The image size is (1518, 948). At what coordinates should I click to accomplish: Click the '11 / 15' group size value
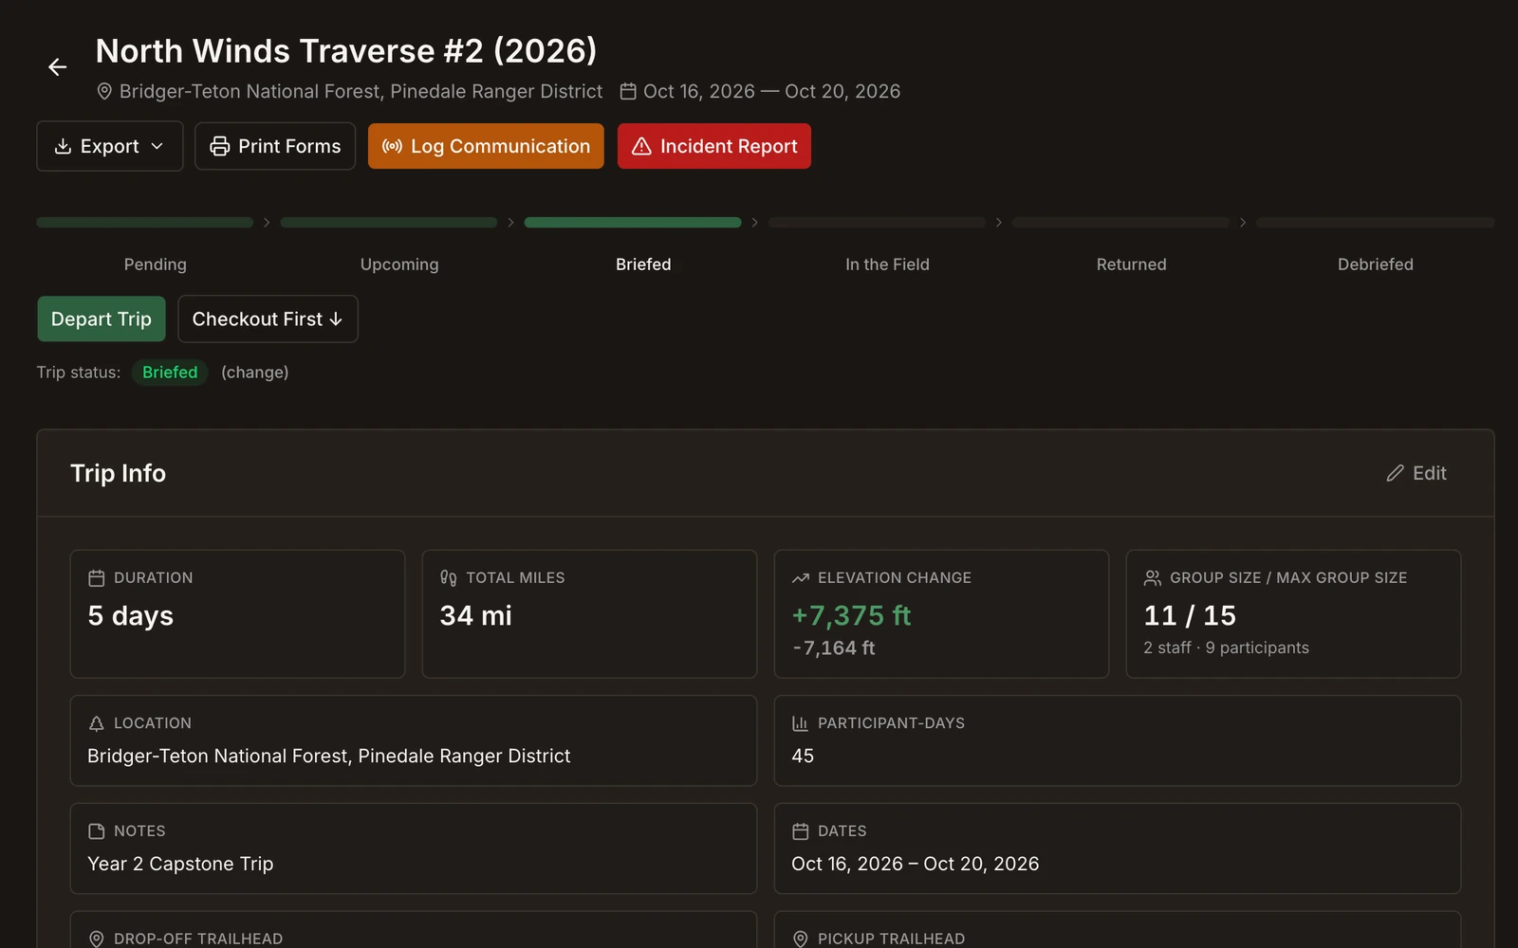[1190, 616]
